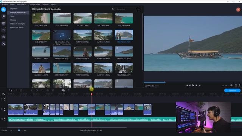Image resolution: width=242 pixels, height=136 pixels.
Task: Select Compartimento de mídia list item
Action: click(18, 12)
